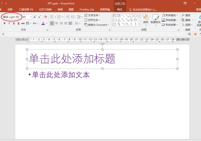Open the 百度网盘 tab
Screen dimensions: 201x141
pos(105,9)
